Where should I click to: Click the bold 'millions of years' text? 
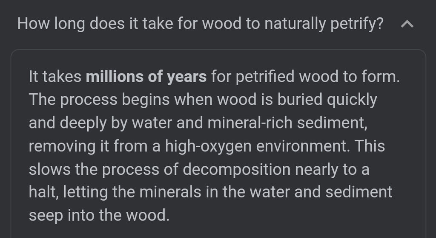[x=146, y=77]
